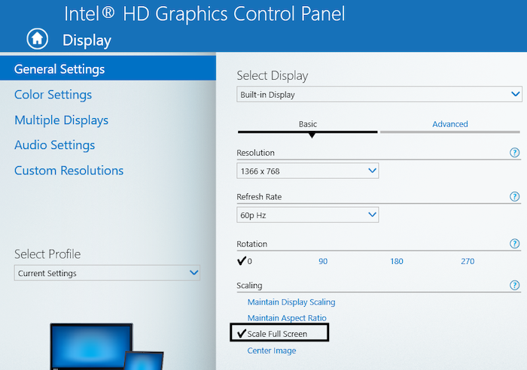Go to Multiple Displays section

pos(61,120)
